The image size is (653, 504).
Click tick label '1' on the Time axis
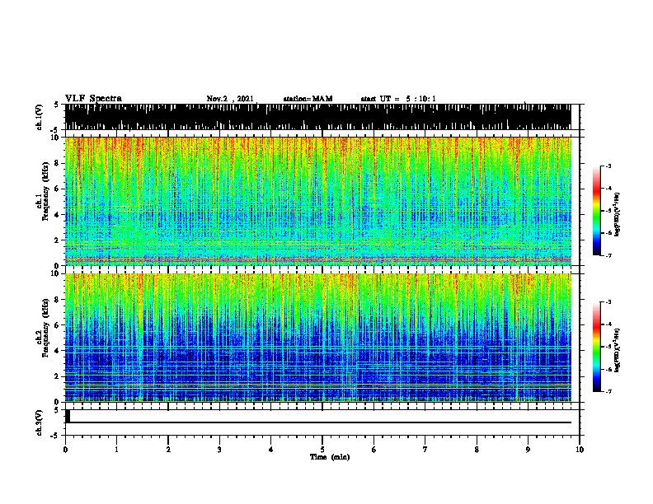[x=116, y=450]
